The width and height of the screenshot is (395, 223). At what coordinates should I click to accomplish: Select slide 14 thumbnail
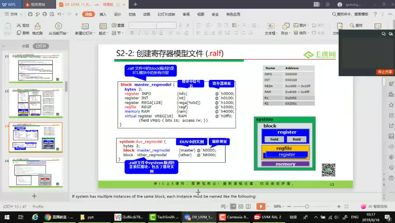pyautogui.click(x=36, y=172)
